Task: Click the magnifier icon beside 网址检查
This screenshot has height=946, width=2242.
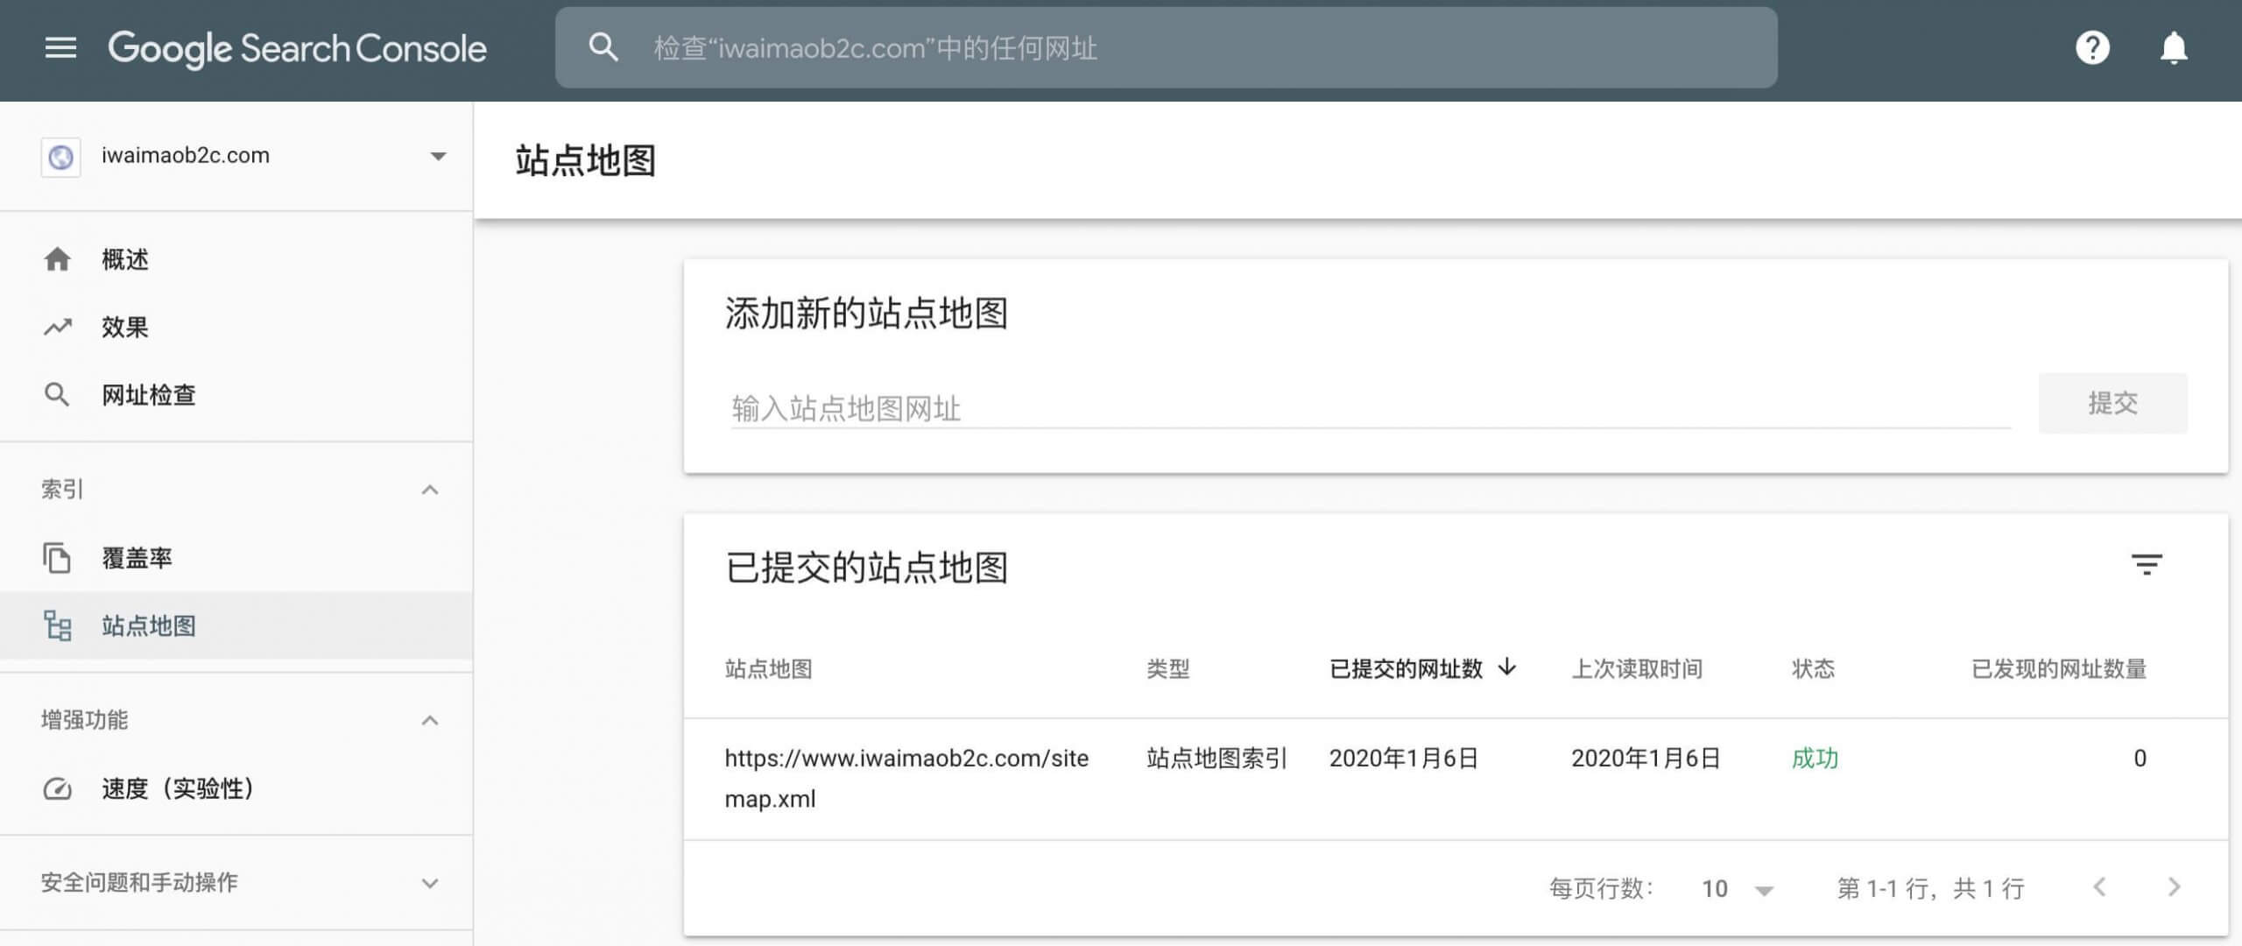Action: pyautogui.click(x=57, y=394)
